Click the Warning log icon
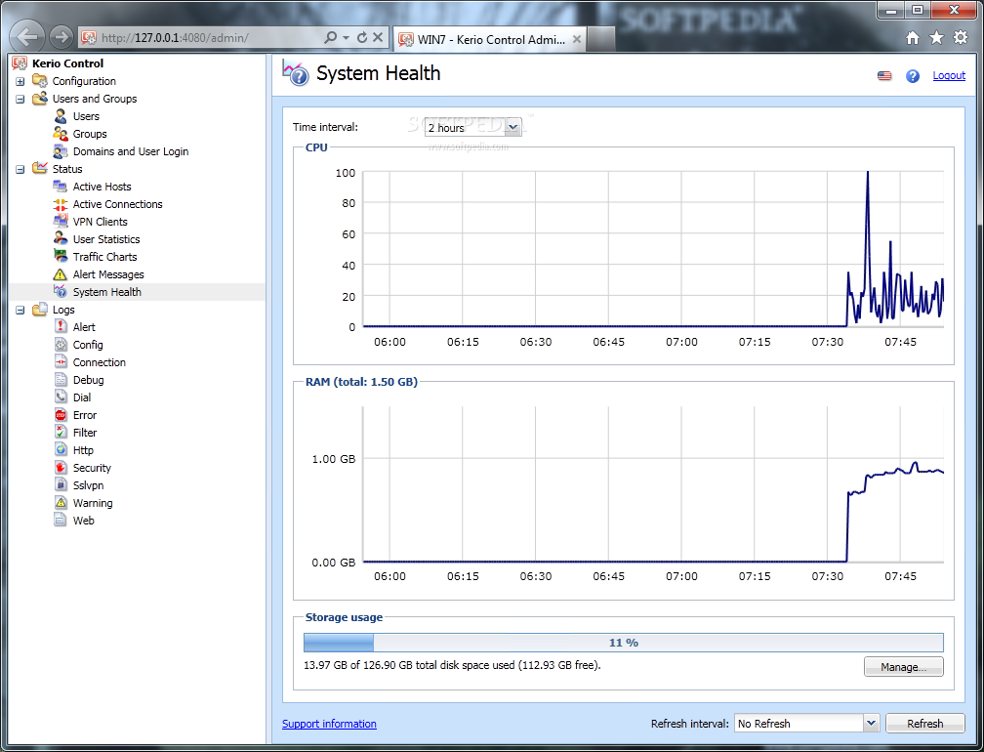 [61, 503]
